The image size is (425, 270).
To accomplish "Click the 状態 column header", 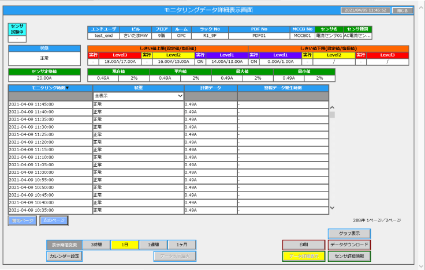I will pos(138,88).
